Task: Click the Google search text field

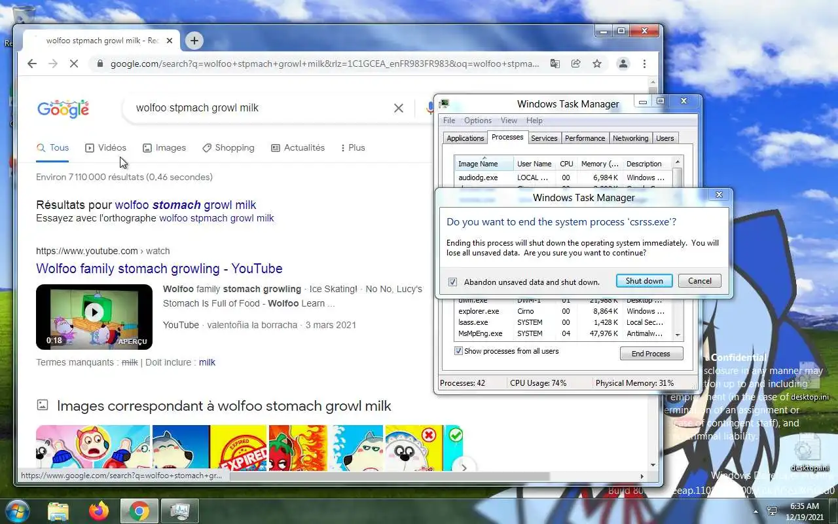Action: [x=259, y=108]
